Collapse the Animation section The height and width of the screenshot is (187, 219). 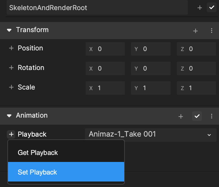click(9, 116)
